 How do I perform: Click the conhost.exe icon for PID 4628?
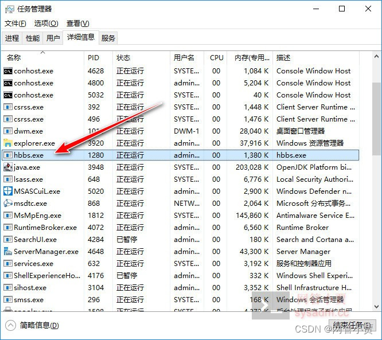(x=8, y=71)
